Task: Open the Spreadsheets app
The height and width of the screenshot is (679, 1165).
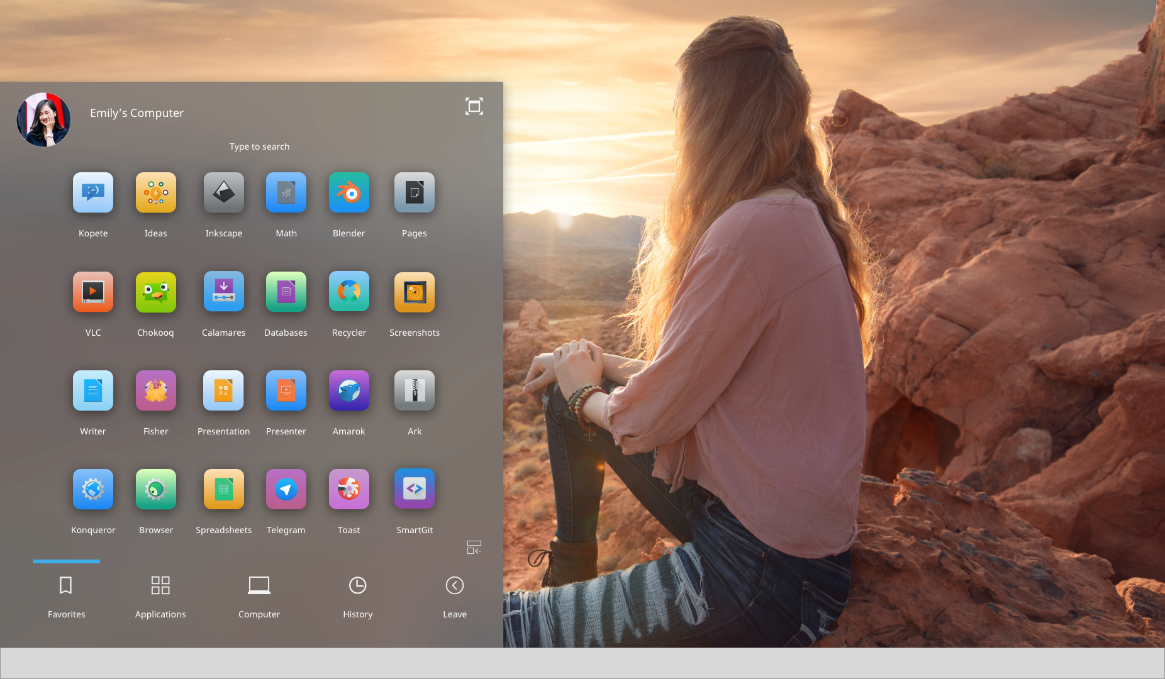Action: point(223,490)
